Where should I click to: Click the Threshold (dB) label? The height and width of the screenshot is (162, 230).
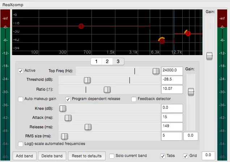point(40,79)
